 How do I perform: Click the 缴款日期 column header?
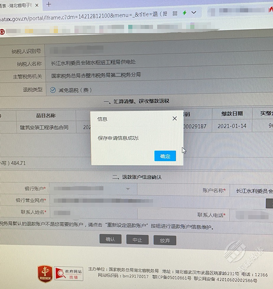pyautogui.click(x=232, y=114)
